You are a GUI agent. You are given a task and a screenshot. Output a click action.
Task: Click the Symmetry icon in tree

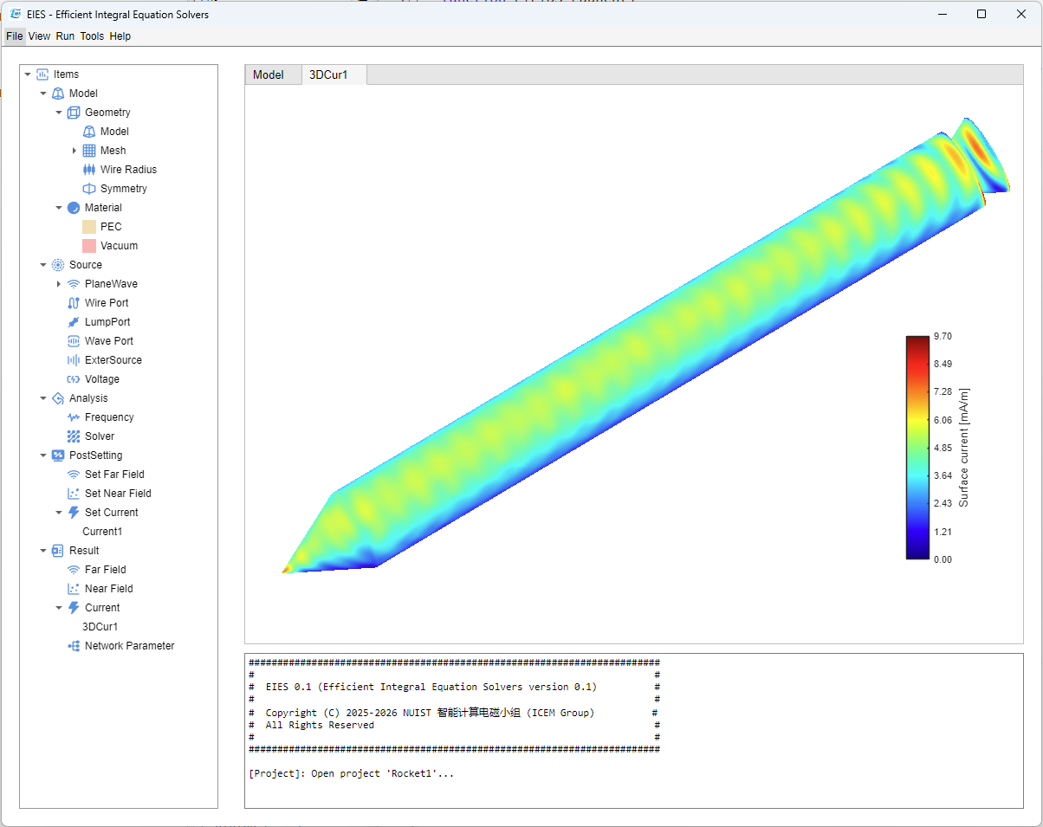(89, 189)
